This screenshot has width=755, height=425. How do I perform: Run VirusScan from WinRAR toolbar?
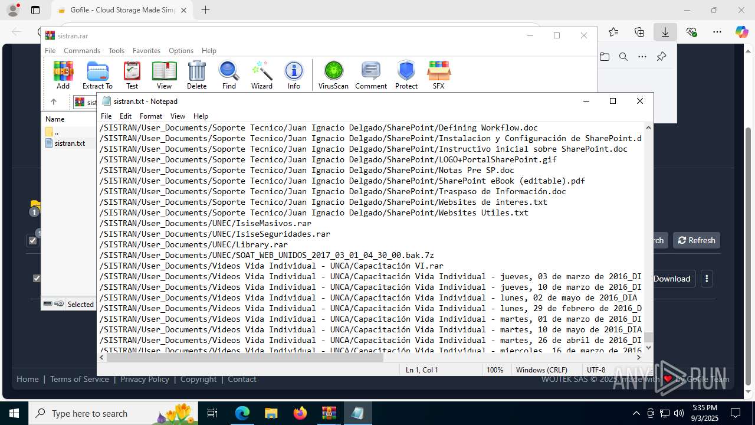pyautogui.click(x=333, y=75)
